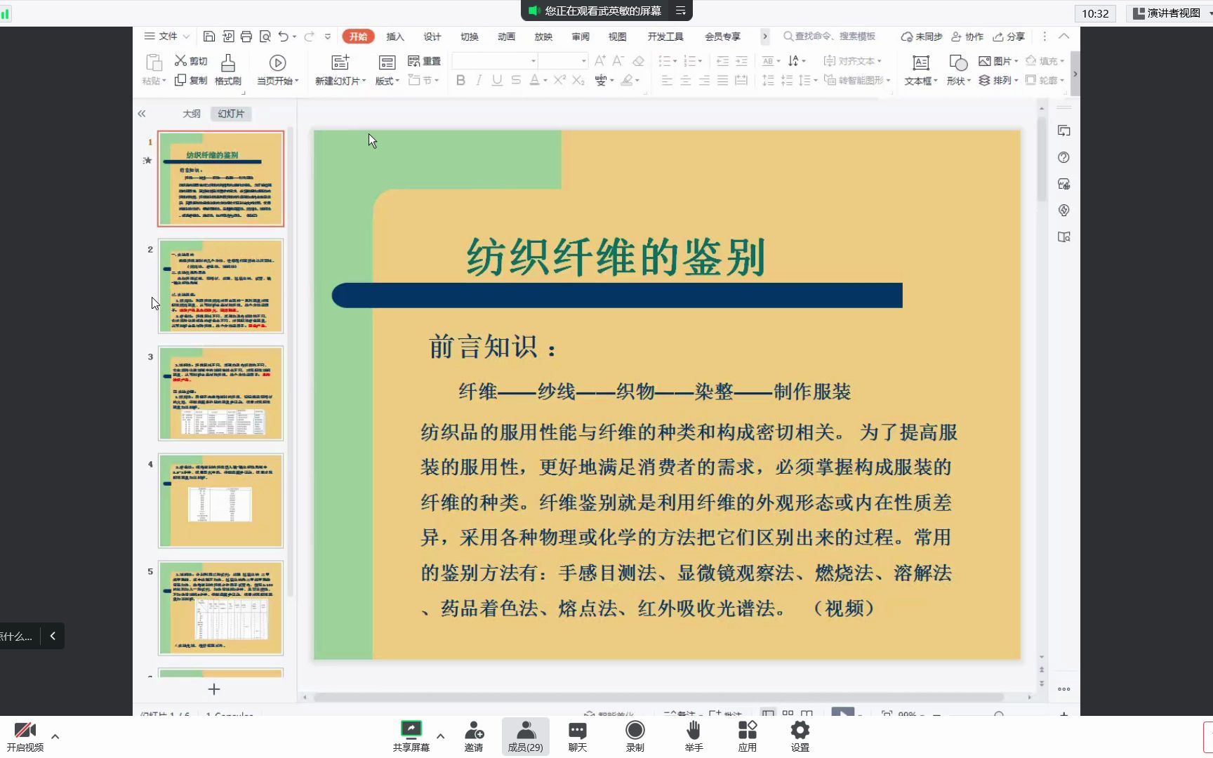Image resolution: width=1213 pixels, height=758 pixels.
Task: Click the Help question-mark icon in right sidebar
Action: click(1063, 157)
